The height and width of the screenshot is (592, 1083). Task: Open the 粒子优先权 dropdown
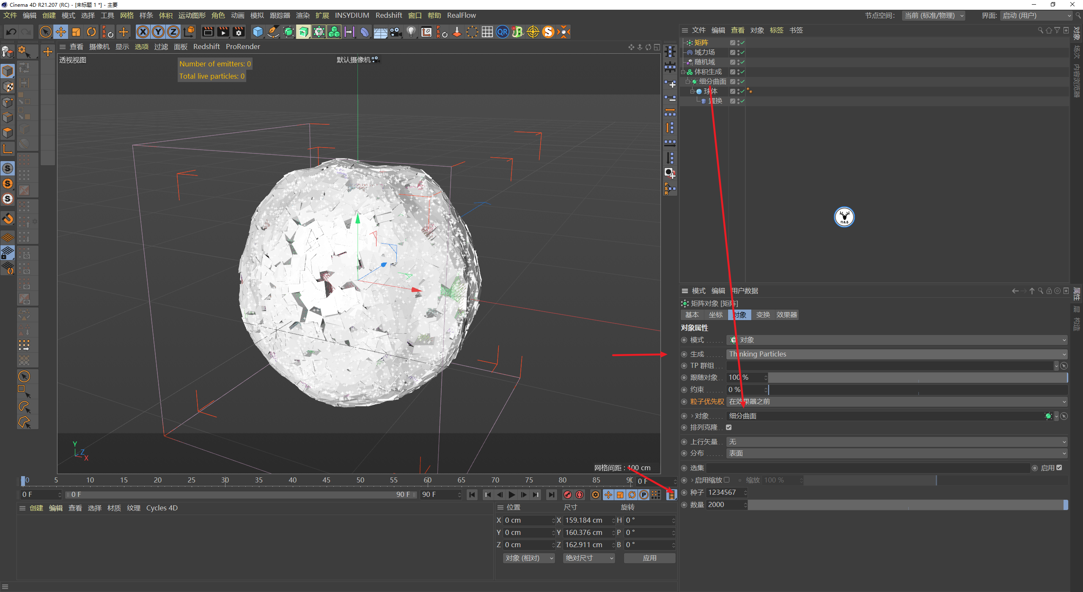pyautogui.click(x=897, y=402)
